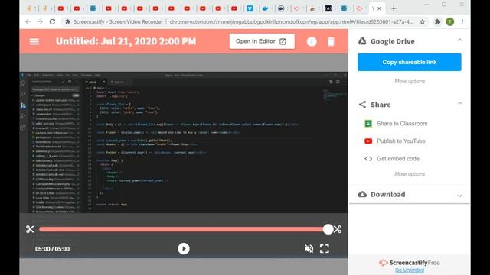Select Share to Classroom
The height and width of the screenshot is (275, 490).
click(x=402, y=124)
